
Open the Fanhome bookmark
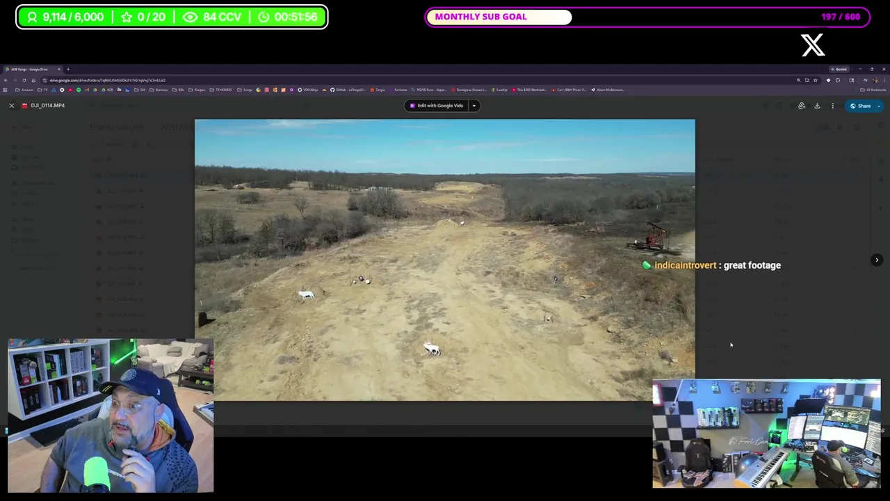398,90
